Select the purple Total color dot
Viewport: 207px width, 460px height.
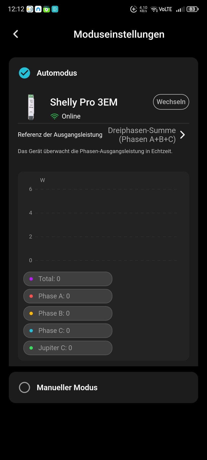[31, 279]
